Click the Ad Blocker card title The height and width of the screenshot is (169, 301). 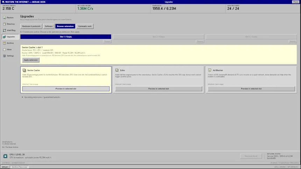pos(218,70)
